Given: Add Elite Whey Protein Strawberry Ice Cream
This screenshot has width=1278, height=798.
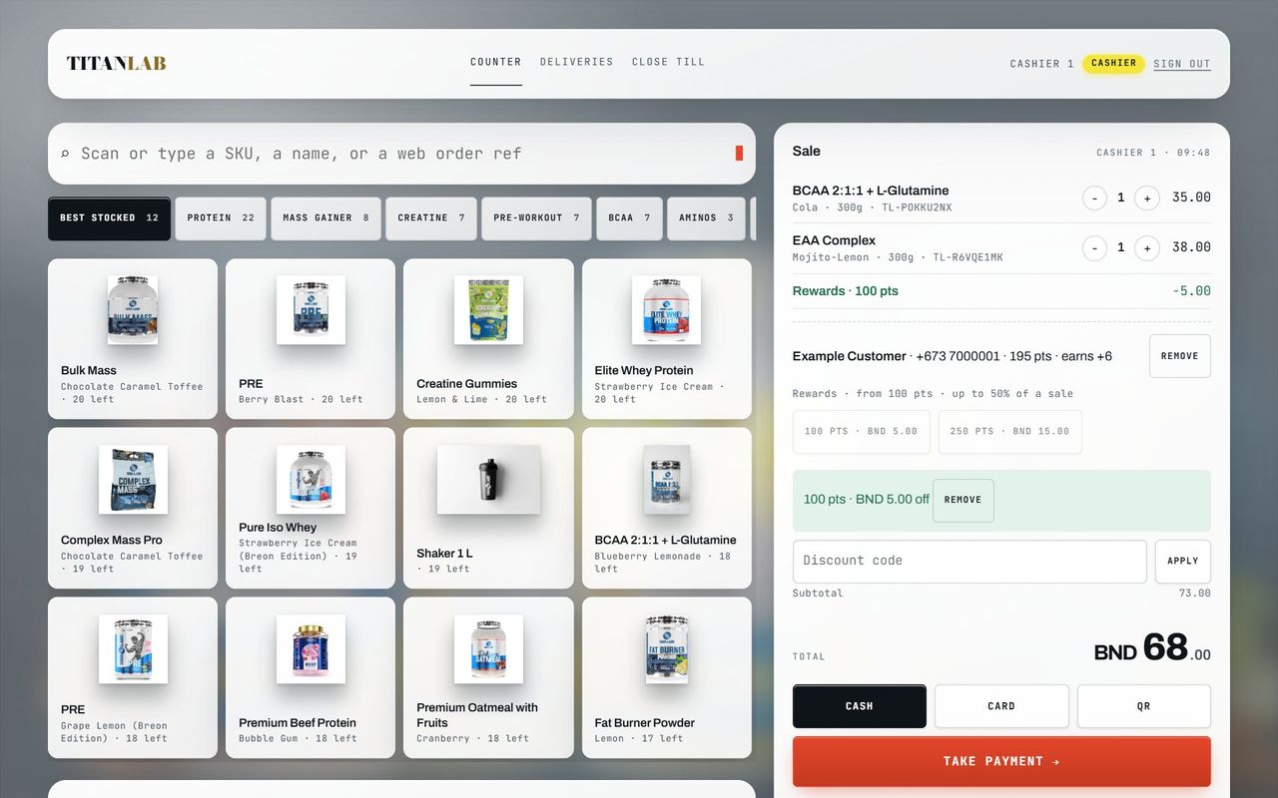Looking at the screenshot, I should pos(667,339).
